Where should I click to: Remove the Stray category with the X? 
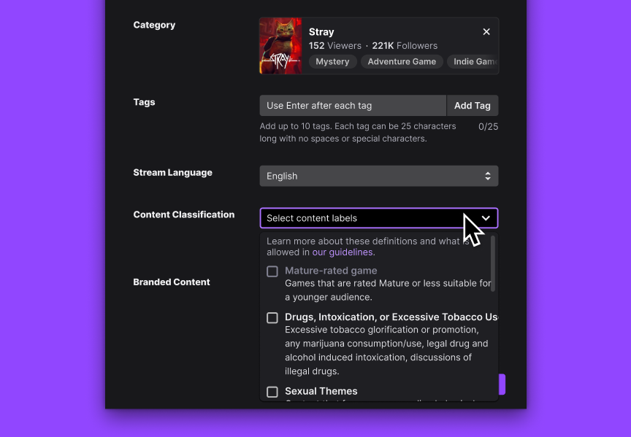[x=486, y=32]
